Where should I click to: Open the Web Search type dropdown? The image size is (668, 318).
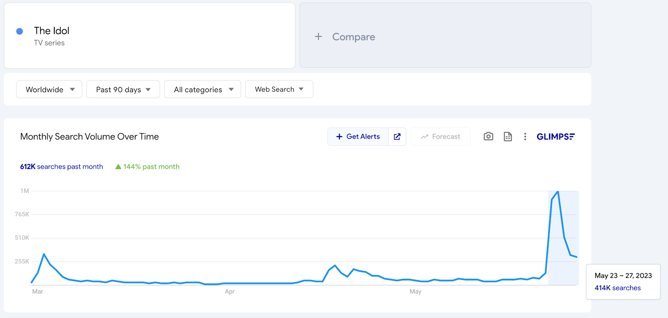pos(279,89)
